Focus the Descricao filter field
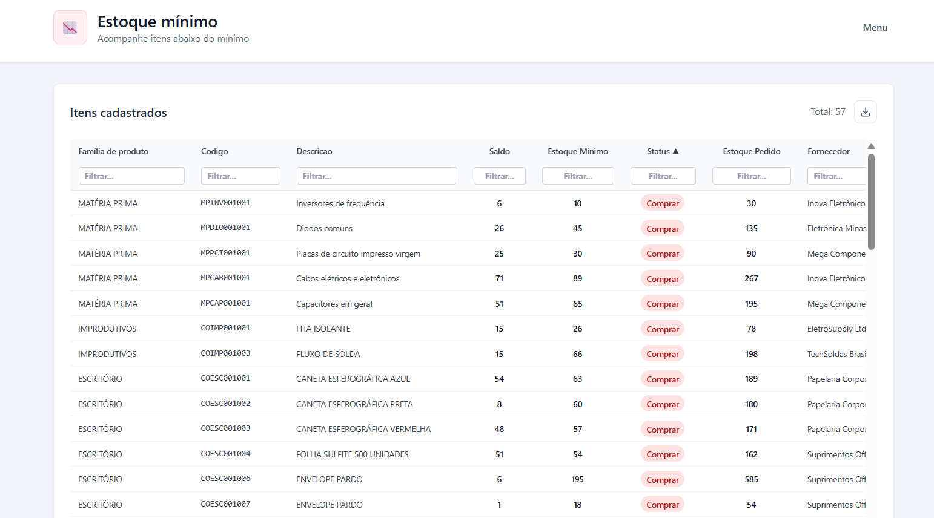The width and height of the screenshot is (934, 518). coord(377,176)
